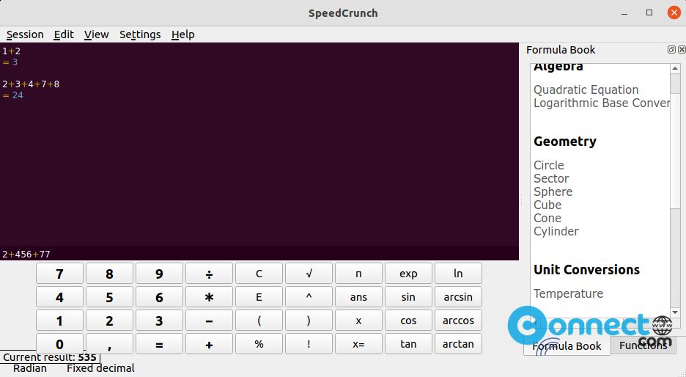Image resolution: width=686 pixels, height=377 pixels.
Task: Switch to the Functions tab
Action: tap(643, 345)
